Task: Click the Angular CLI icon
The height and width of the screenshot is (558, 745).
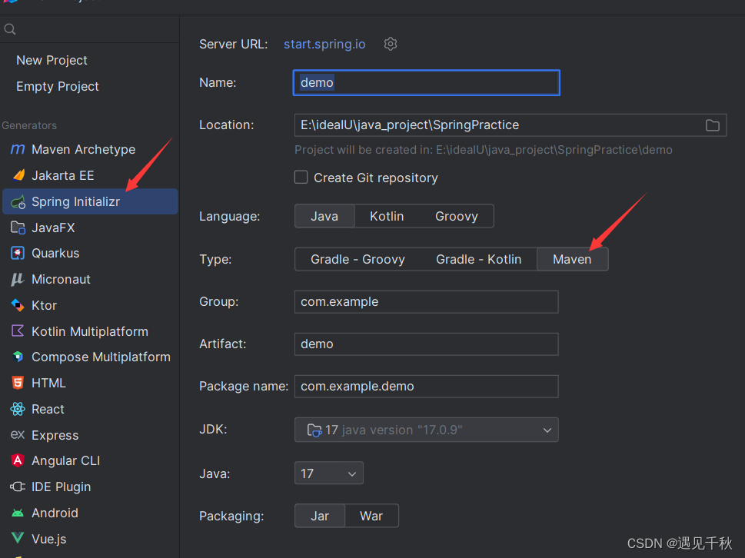Action: pyautogui.click(x=18, y=460)
